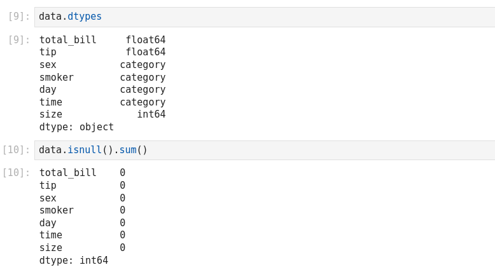Image resolution: width=495 pixels, height=272 pixels.
Task: Click the 0 value in the size row
Action: point(123,248)
